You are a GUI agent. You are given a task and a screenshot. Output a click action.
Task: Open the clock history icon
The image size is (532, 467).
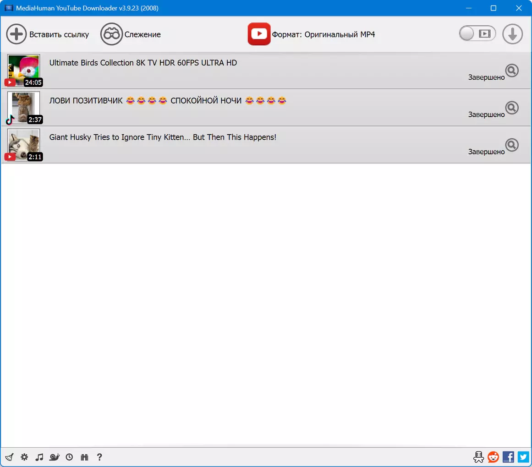point(69,457)
